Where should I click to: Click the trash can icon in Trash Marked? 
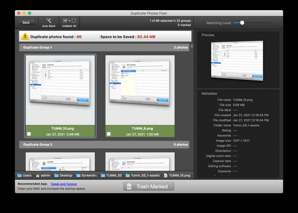tap(129, 186)
